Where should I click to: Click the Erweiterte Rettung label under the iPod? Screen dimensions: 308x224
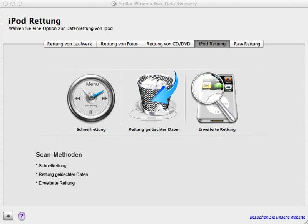tap(217, 129)
